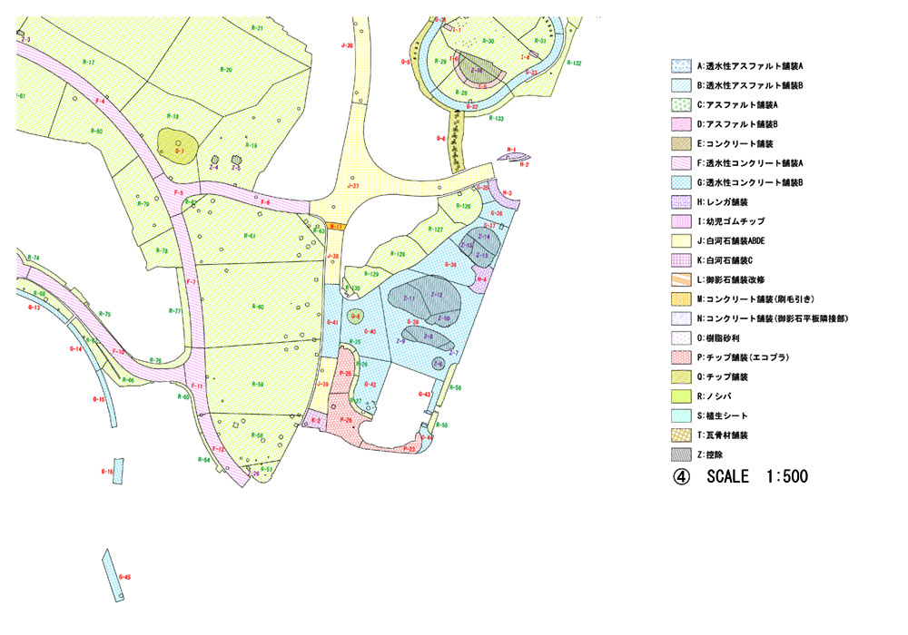
Task: Click the E: コンクリート舗装 legend swatch
Action: (681, 143)
